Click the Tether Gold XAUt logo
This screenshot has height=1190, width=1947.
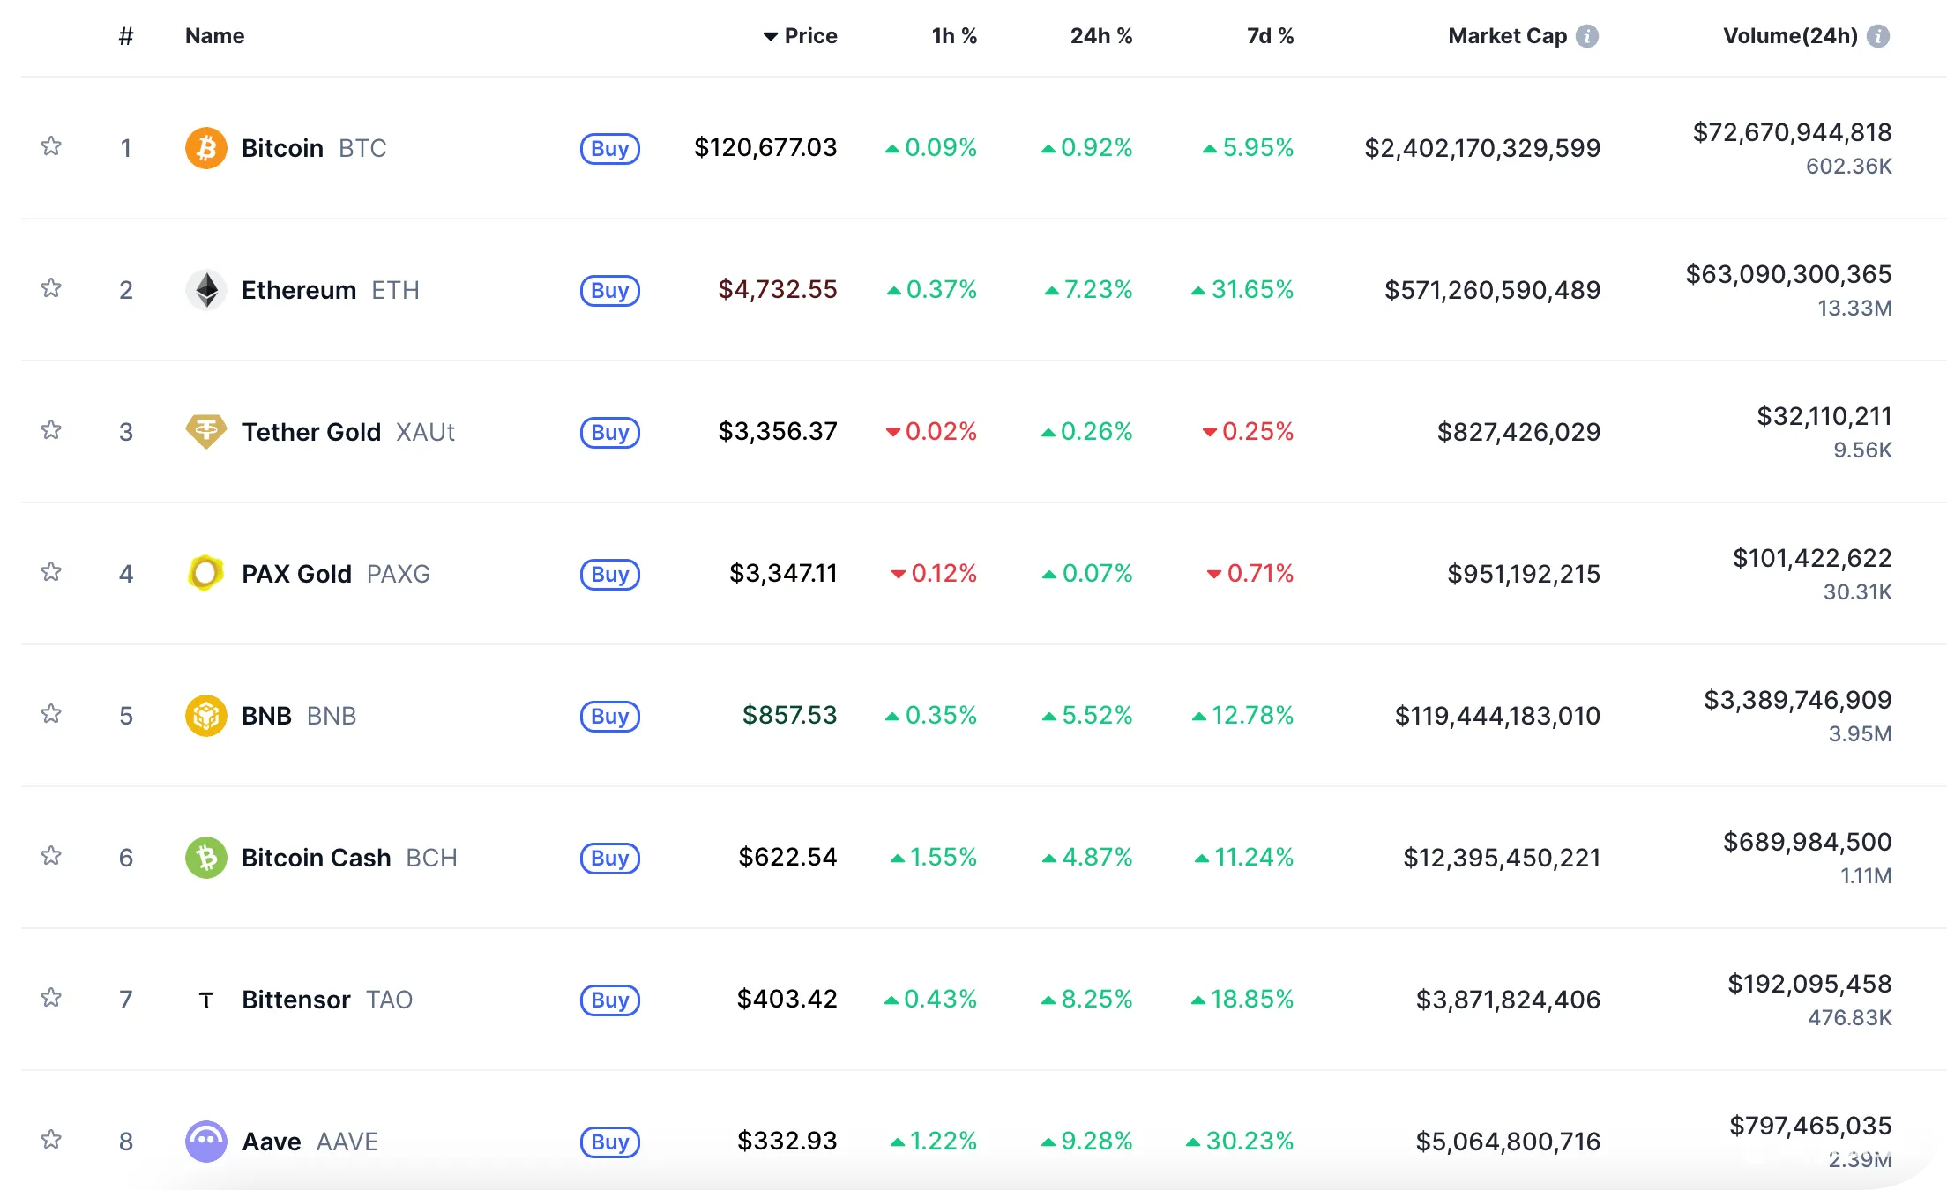205,432
